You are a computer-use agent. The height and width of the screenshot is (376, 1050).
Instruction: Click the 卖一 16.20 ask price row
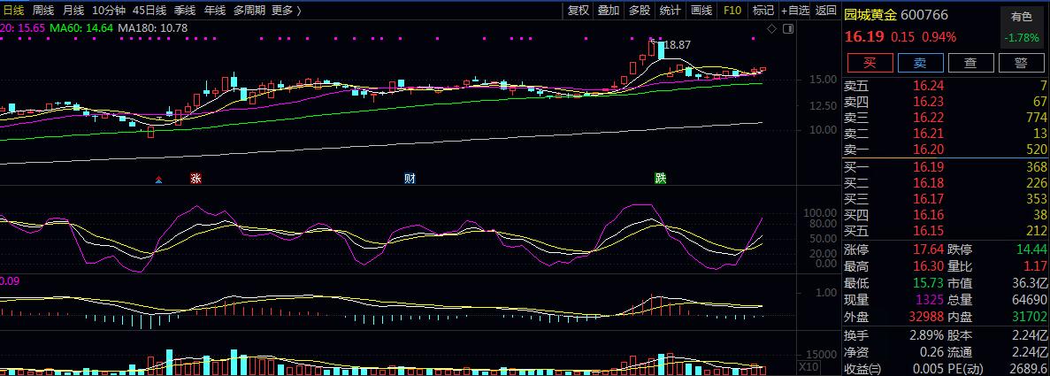[x=945, y=150]
